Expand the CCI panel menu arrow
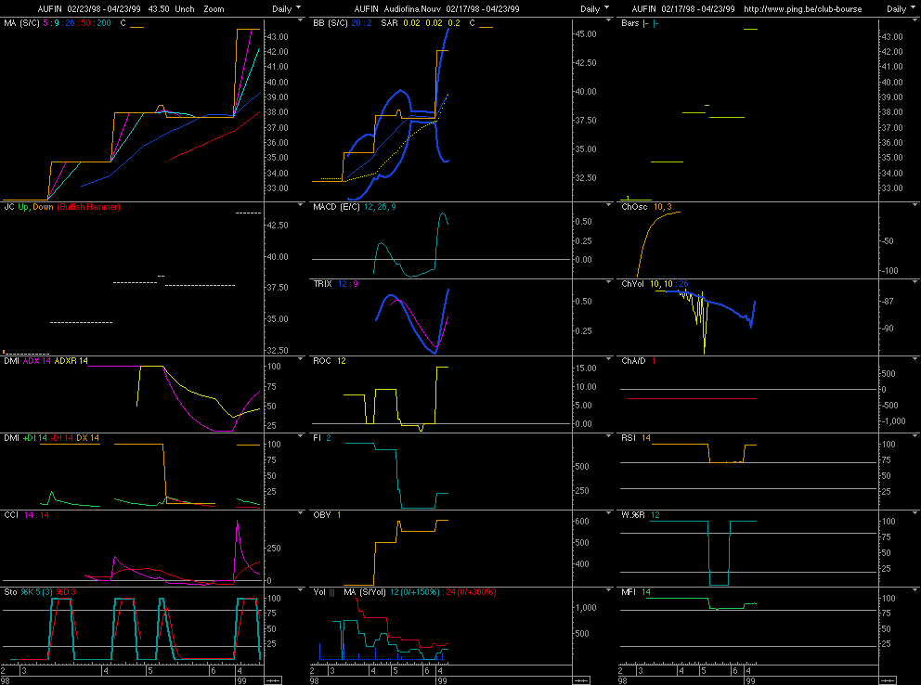This screenshot has width=921, height=685. (x=301, y=513)
